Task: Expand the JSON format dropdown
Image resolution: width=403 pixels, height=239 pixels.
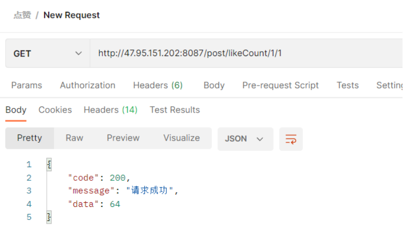Action: (x=245, y=139)
